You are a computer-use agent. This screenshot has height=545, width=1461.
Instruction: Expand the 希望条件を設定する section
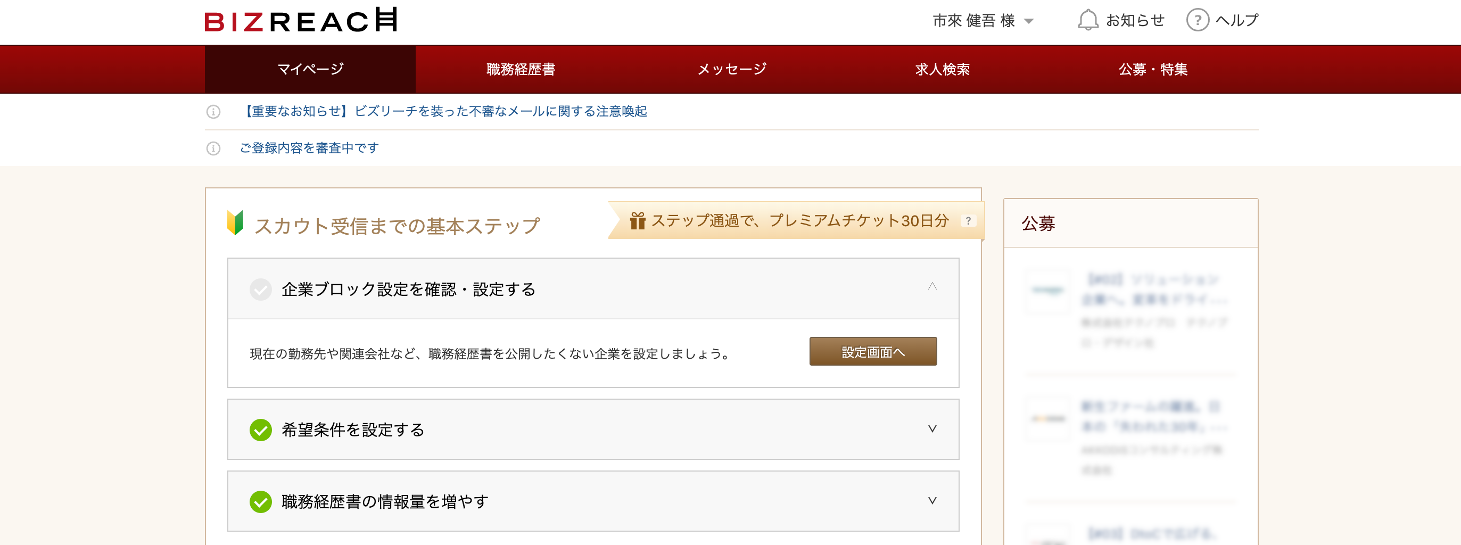click(593, 430)
